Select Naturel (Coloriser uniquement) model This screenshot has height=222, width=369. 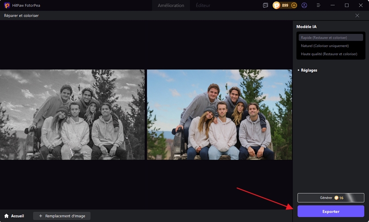tap(330, 46)
